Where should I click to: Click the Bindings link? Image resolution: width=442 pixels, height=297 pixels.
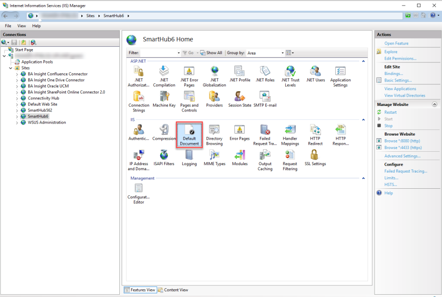click(393, 74)
